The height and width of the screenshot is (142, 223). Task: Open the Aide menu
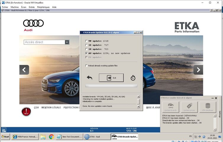coord(54,7)
